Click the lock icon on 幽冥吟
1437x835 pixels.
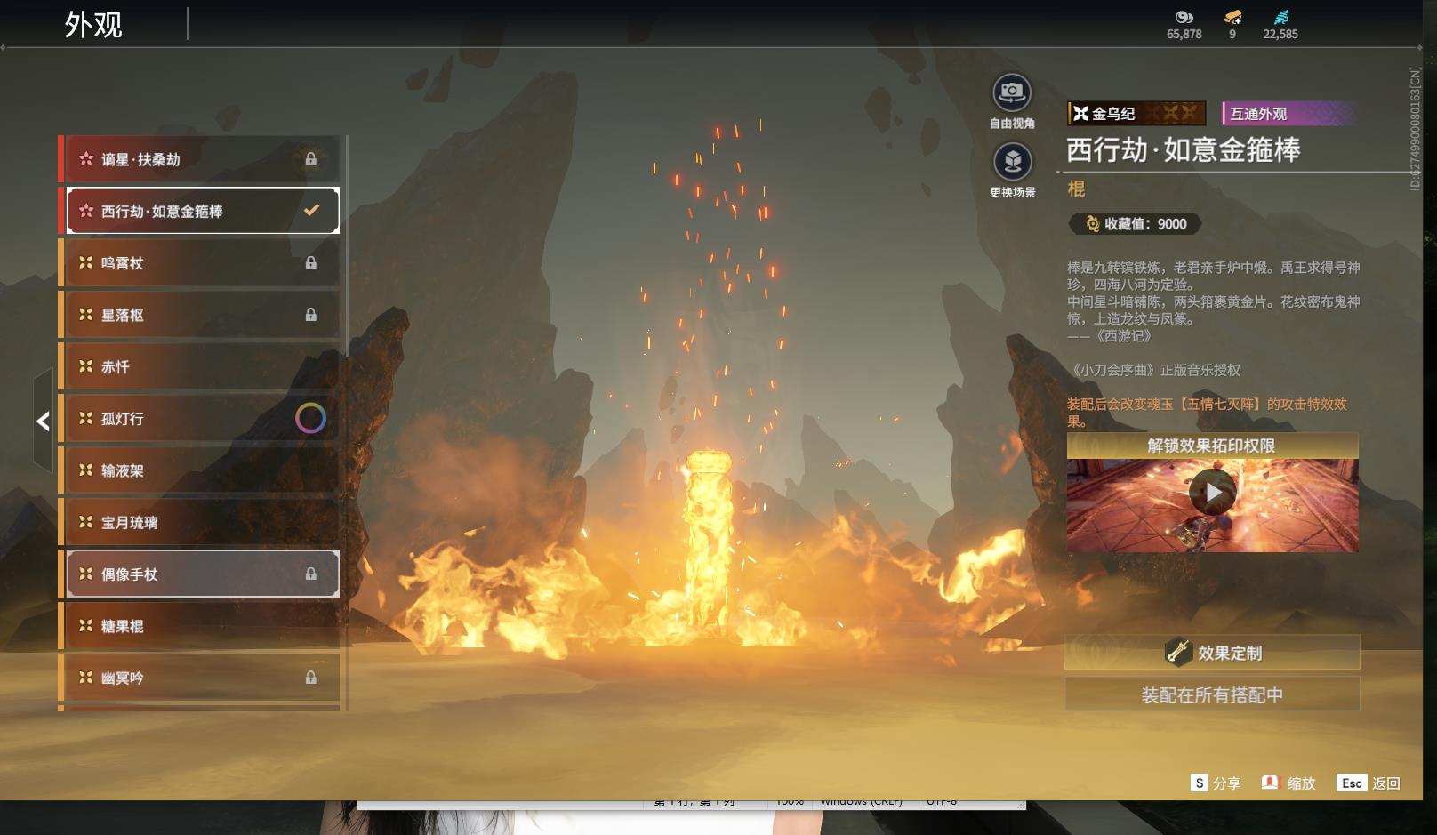pos(311,678)
